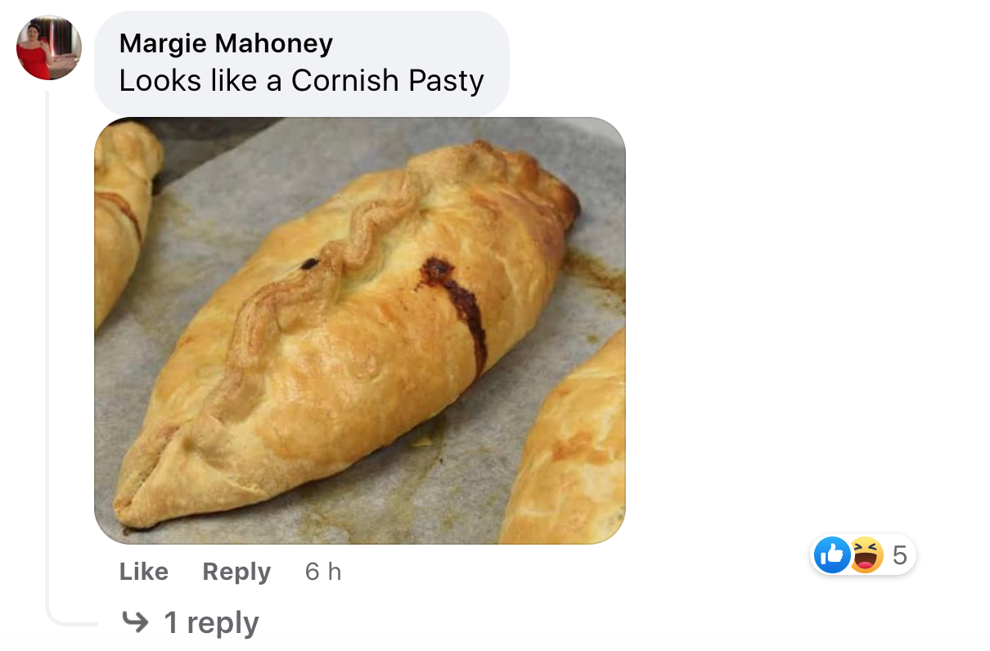
Task: Visit the Margie Mahoney name link
Action: (226, 43)
